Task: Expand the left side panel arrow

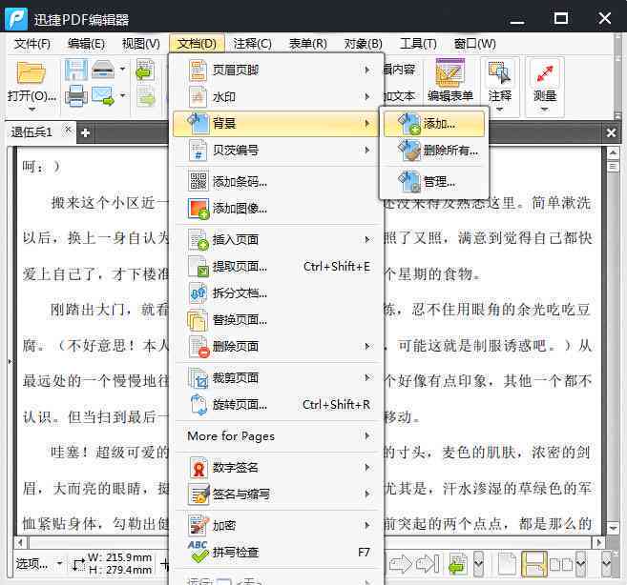Action: pyautogui.click(x=10, y=361)
